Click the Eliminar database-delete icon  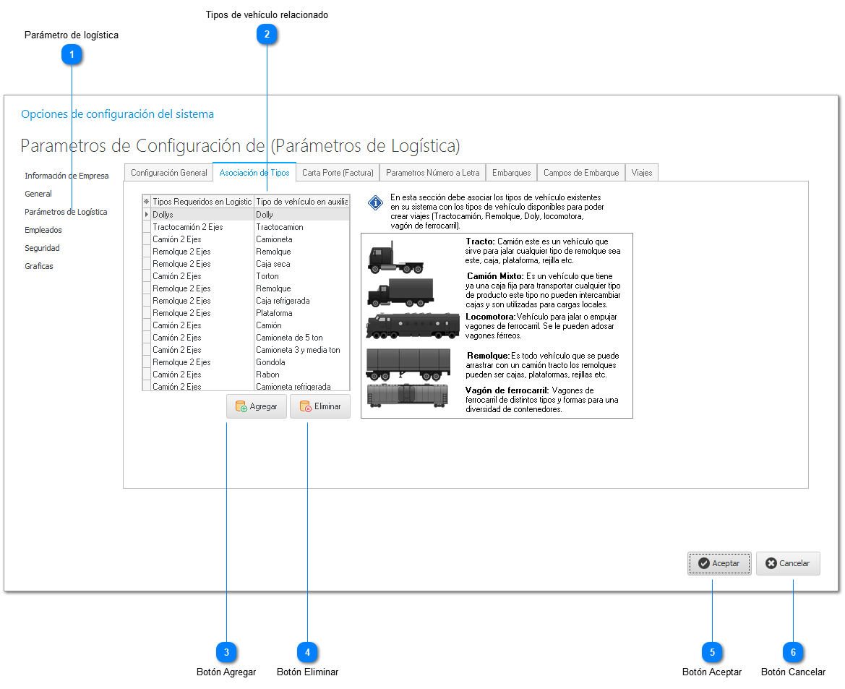pos(305,406)
